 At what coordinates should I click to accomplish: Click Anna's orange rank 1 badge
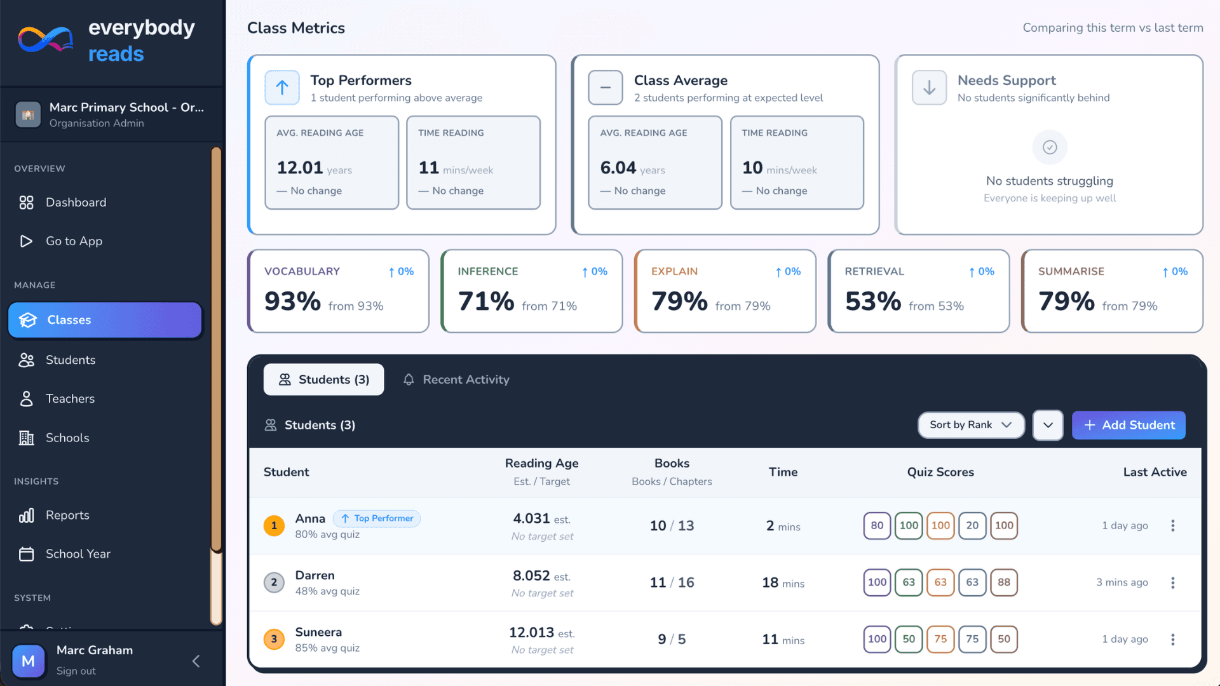274,526
